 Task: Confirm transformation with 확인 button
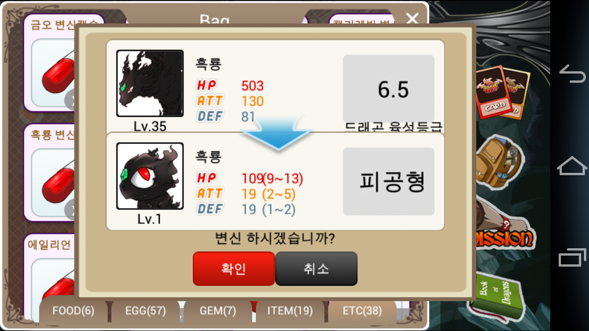(234, 268)
